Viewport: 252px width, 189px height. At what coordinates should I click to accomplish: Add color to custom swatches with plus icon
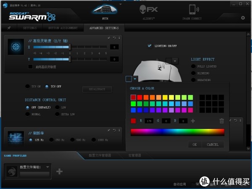pos(193,121)
